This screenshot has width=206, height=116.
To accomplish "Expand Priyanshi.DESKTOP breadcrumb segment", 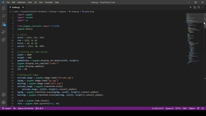I will click(x=34, y=12).
